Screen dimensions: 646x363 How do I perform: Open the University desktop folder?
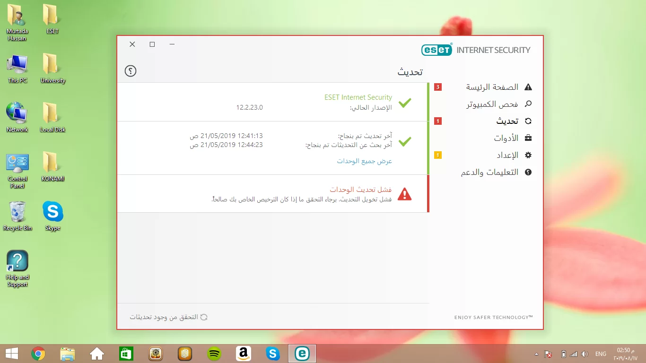(x=52, y=69)
